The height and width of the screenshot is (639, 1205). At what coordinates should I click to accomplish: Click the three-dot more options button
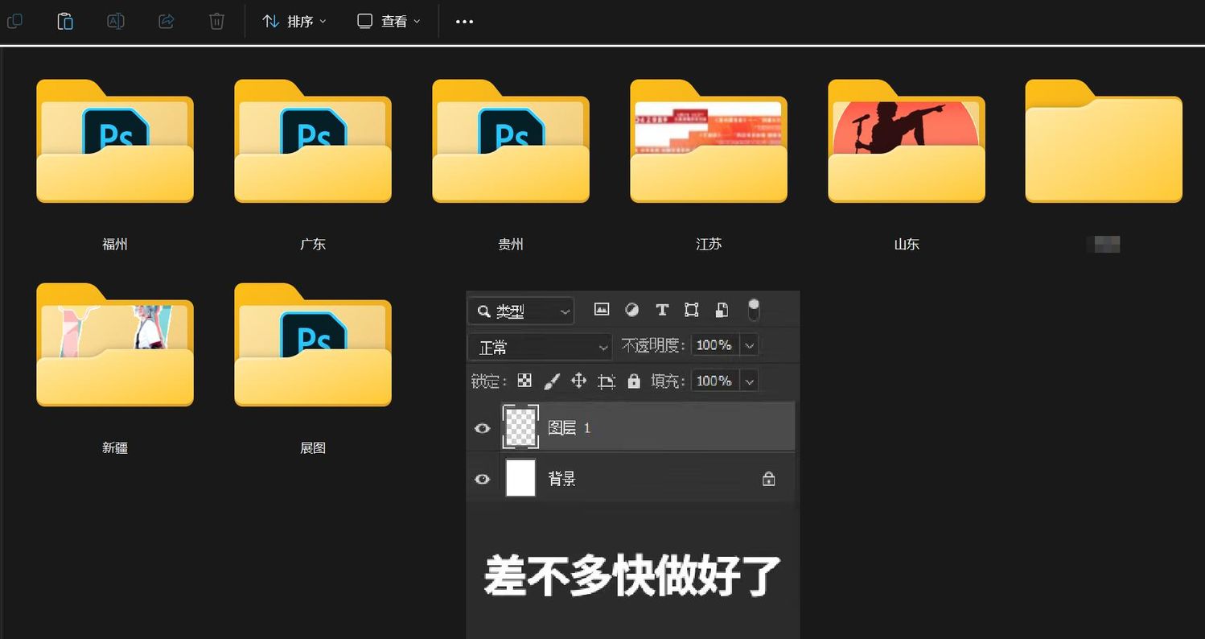coord(464,22)
